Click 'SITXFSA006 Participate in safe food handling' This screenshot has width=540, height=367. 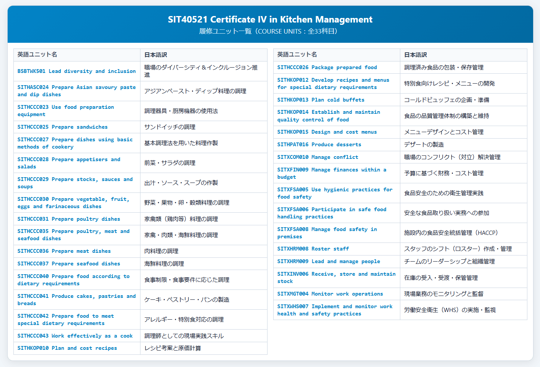pyautogui.click(x=332, y=213)
